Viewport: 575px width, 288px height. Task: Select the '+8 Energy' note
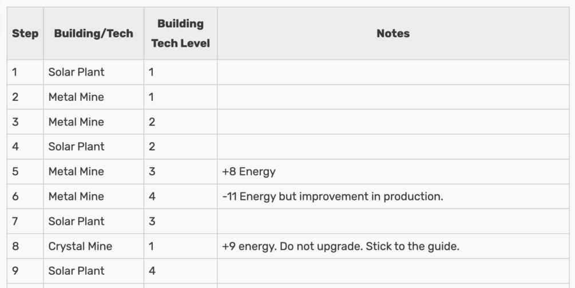tap(249, 171)
